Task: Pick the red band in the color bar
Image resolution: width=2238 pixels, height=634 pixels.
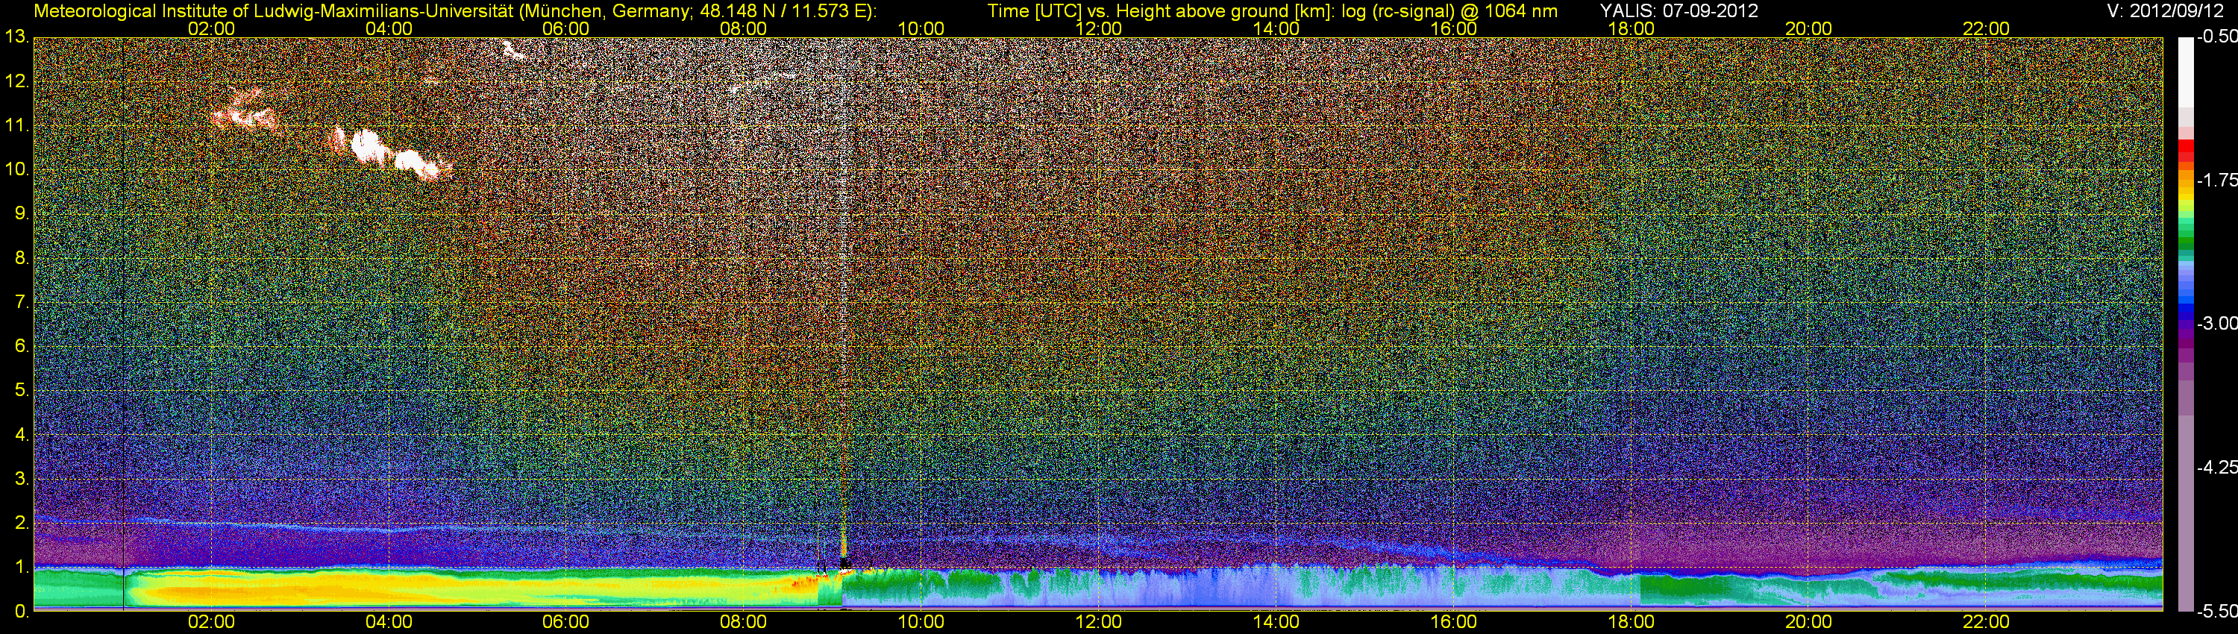Action: (x=2186, y=151)
